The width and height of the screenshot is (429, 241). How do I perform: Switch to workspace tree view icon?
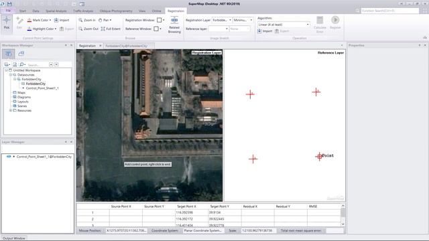[9, 54]
